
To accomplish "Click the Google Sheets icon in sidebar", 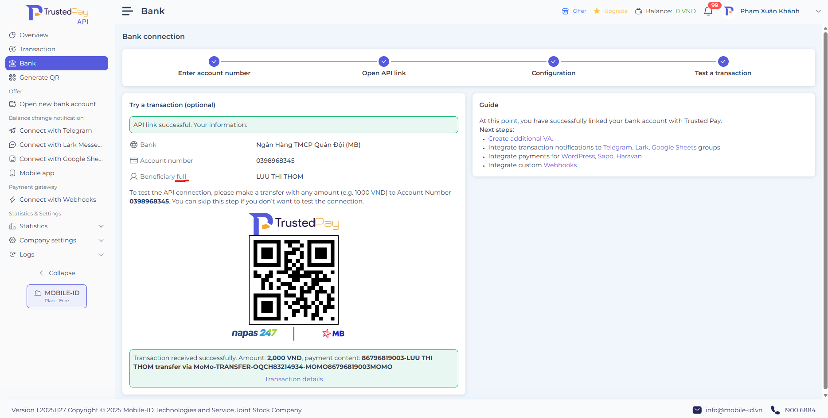I will [x=12, y=159].
